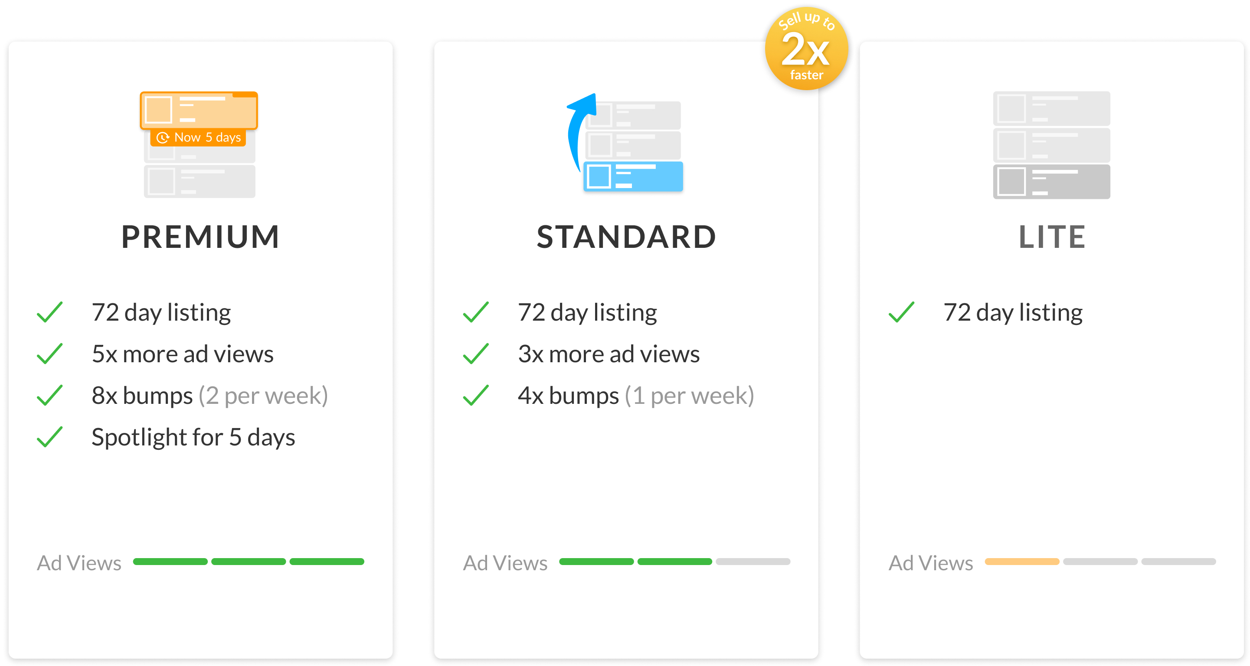Click the Standard Ad Views progress bar
The image size is (1250, 666).
click(674, 561)
